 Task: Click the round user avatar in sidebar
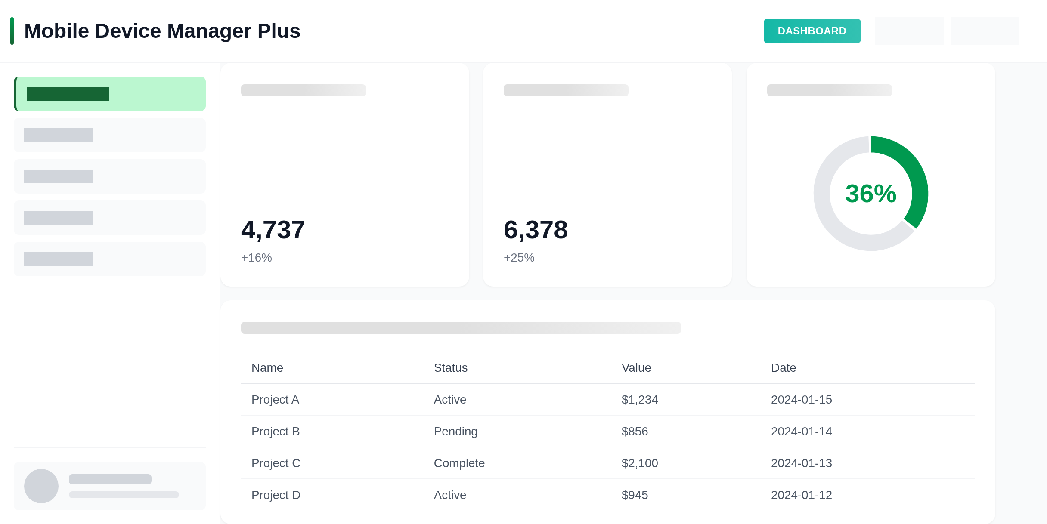41,486
